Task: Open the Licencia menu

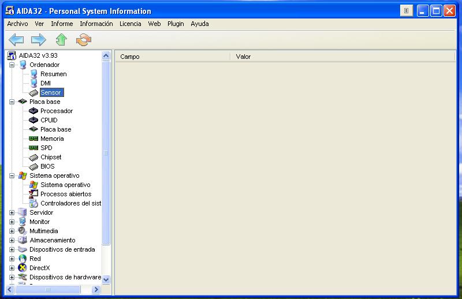Action: click(131, 24)
